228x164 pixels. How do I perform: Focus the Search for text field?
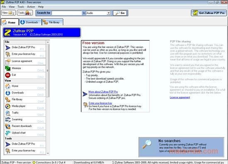click(x=67, y=13)
